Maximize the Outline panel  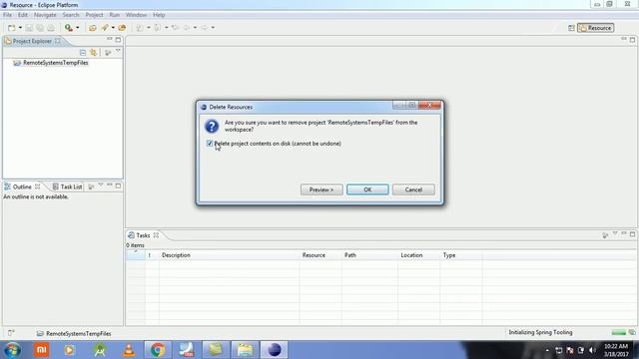click(118, 186)
